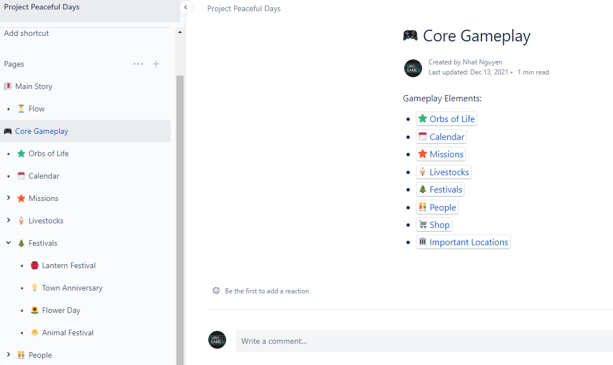Expand the Missions page in the tree
The image size is (613, 365).
[8, 198]
